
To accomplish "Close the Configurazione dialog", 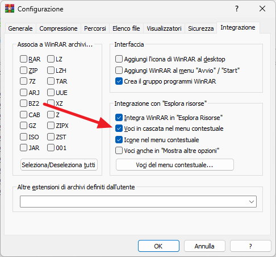I will click(x=262, y=9).
